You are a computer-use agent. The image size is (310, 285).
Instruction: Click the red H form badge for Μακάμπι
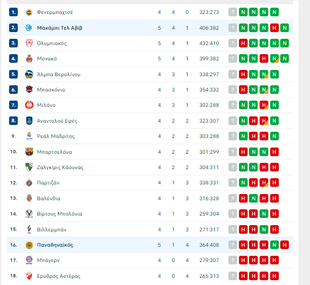tap(274, 28)
